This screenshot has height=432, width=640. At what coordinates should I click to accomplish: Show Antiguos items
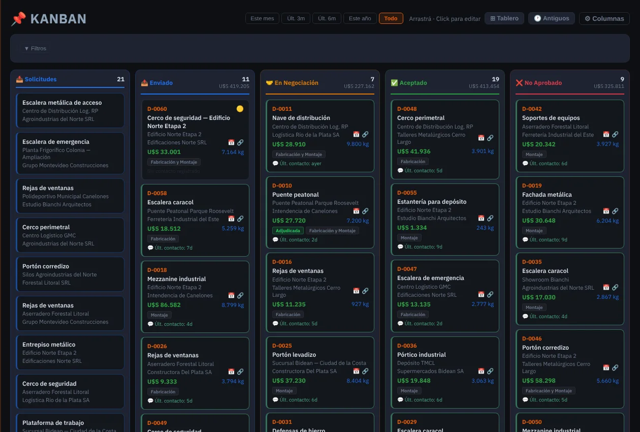tap(552, 18)
